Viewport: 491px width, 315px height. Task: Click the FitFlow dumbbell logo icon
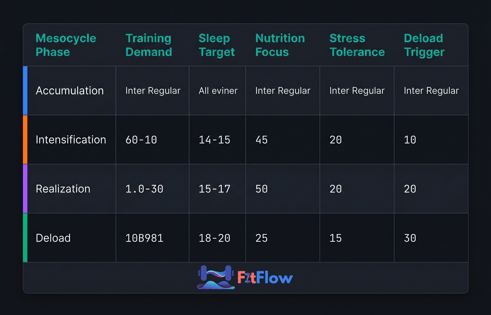pyautogui.click(x=216, y=277)
